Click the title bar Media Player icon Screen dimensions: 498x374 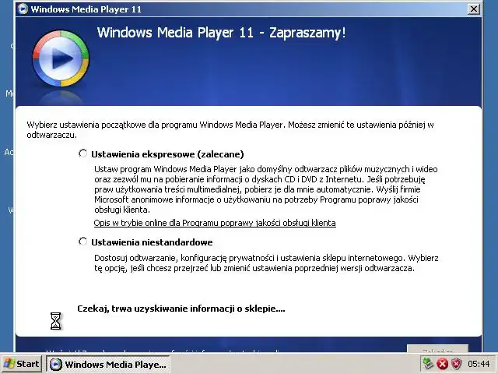pos(23,9)
